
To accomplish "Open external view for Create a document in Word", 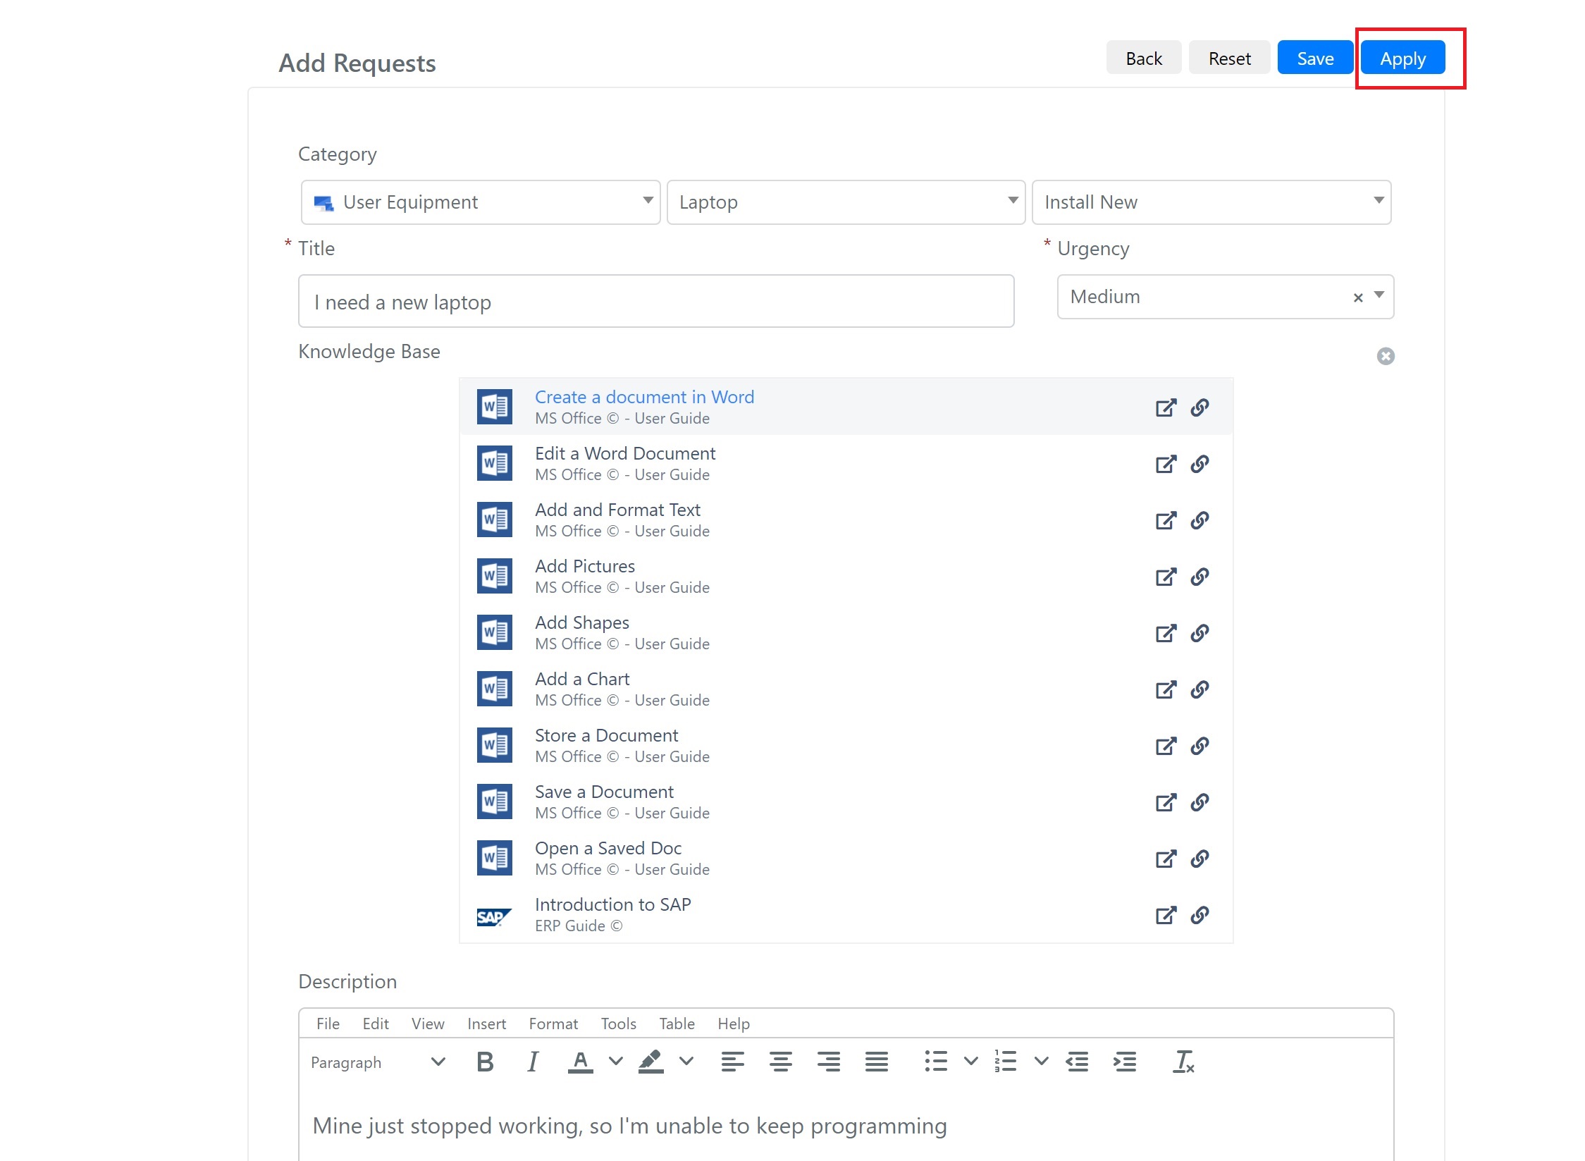I will [x=1166, y=407].
